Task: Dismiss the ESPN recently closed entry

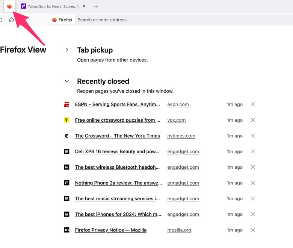Action: tap(253, 104)
